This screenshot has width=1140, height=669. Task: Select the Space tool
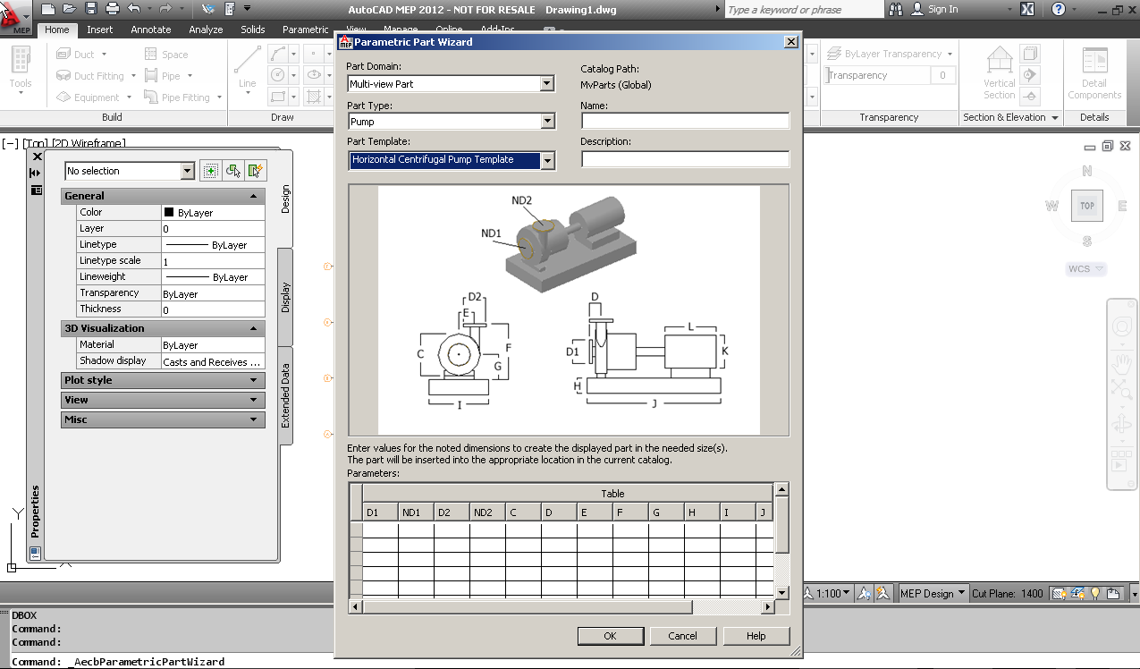170,54
